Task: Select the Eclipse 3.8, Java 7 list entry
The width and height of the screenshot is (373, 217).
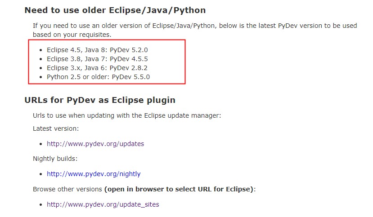Action: (97, 59)
